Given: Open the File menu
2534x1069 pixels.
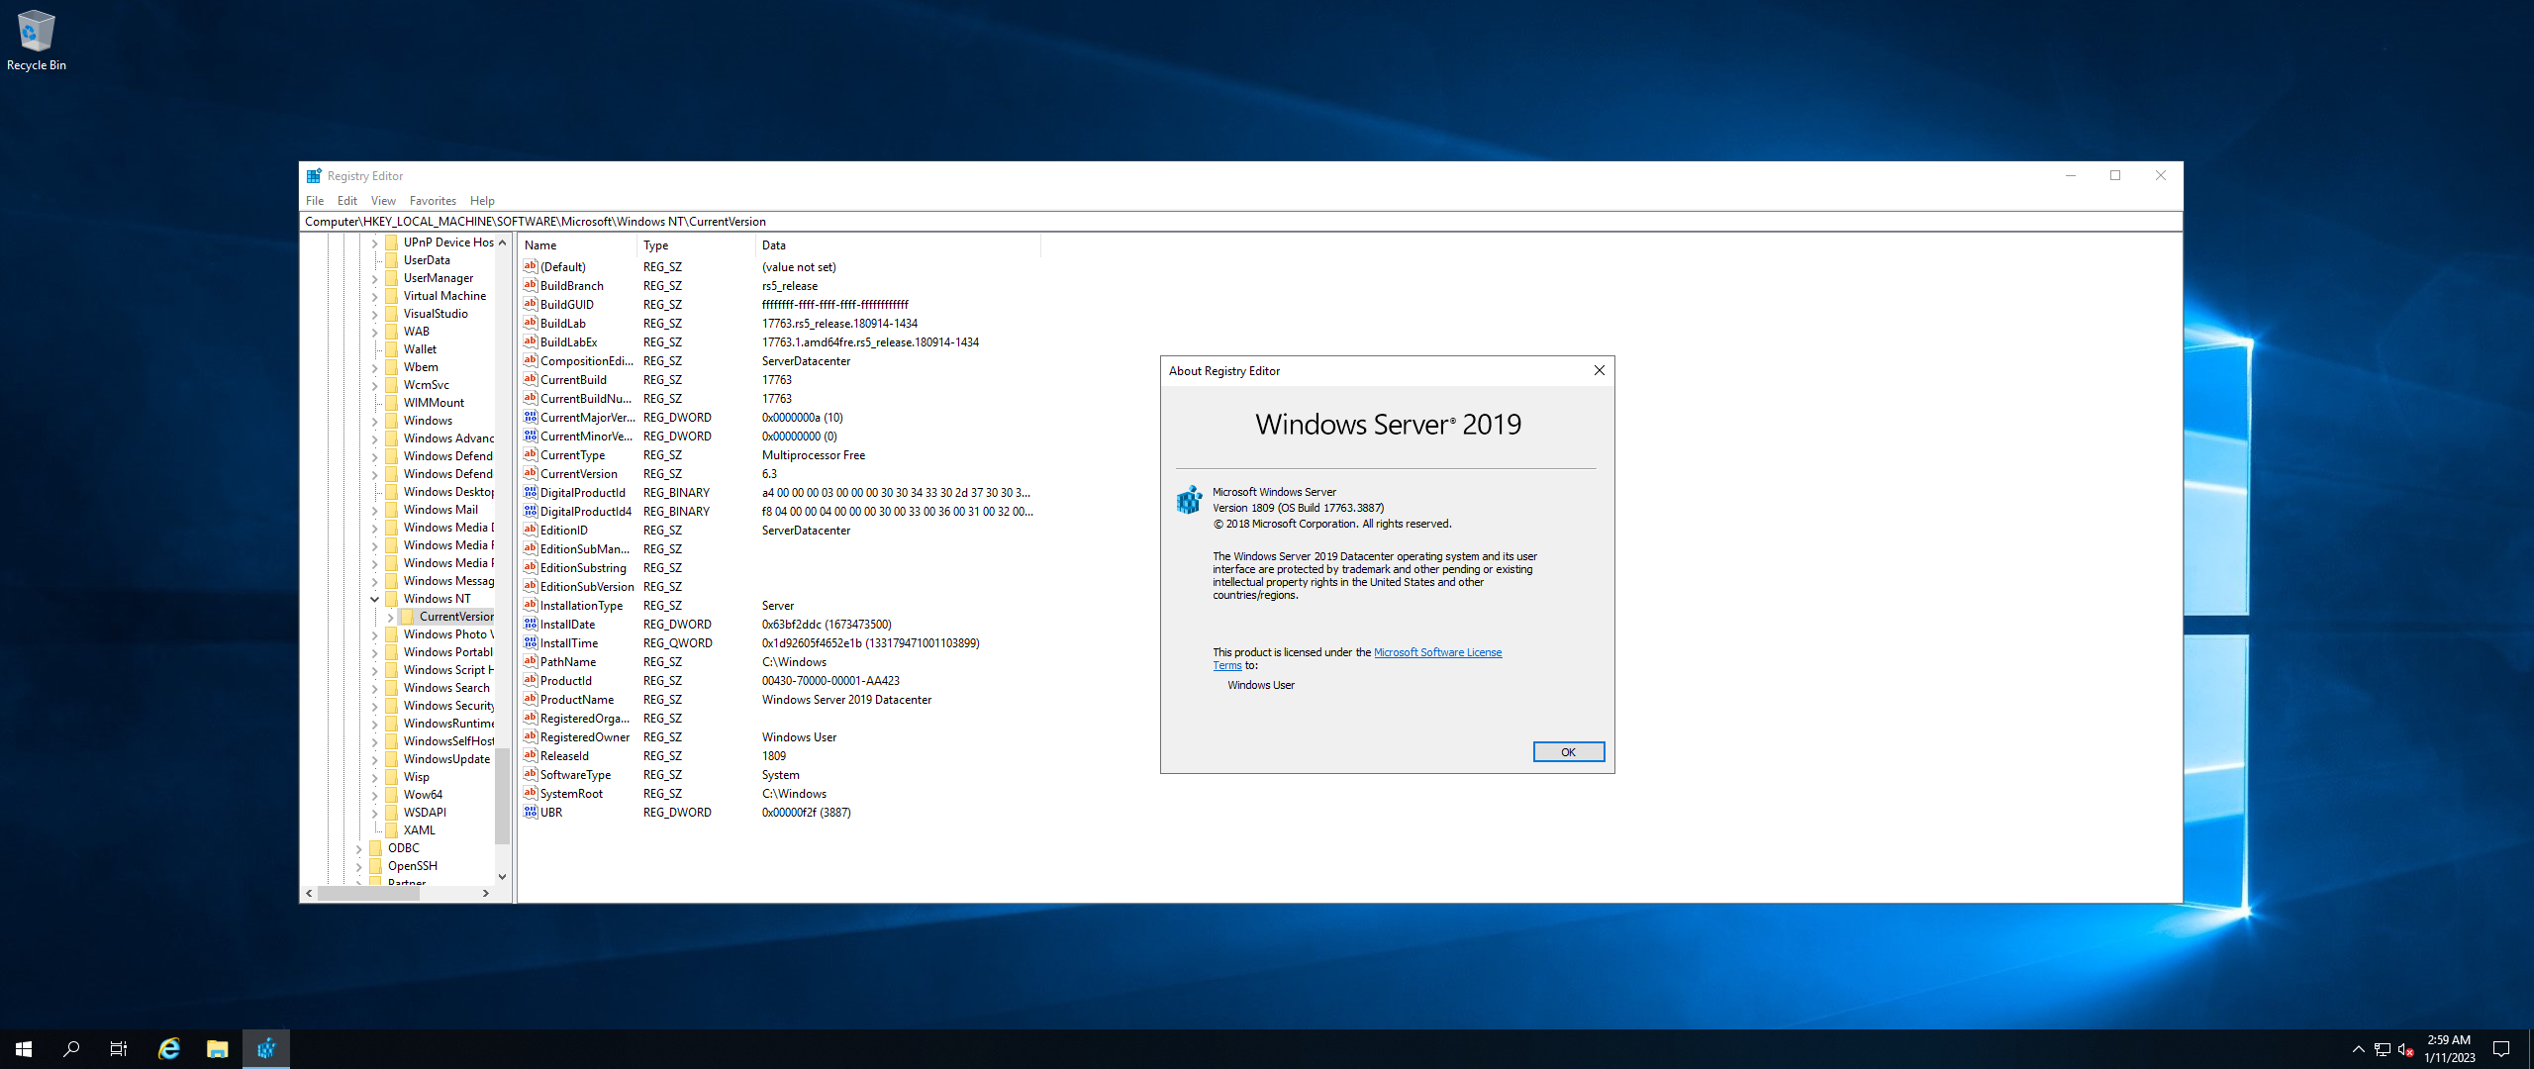Looking at the screenshot, I should click(315, 200).
